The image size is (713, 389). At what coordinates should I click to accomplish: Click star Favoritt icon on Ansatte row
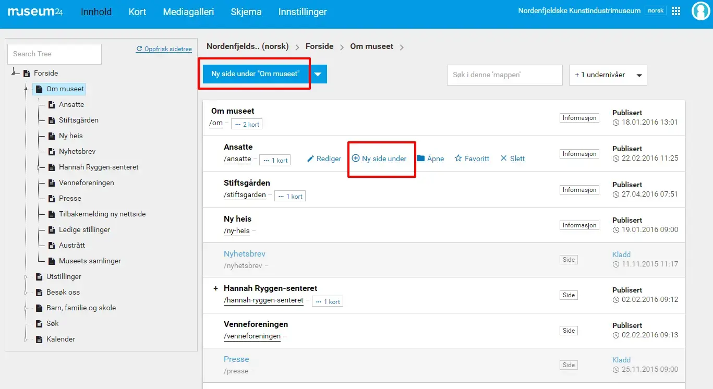(x=458, y=158)
